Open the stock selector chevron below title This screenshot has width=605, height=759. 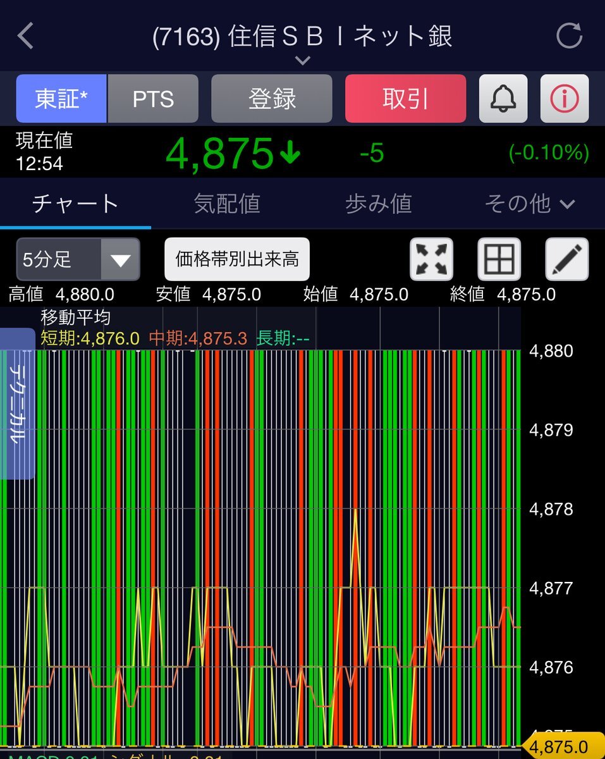(302, 60)
